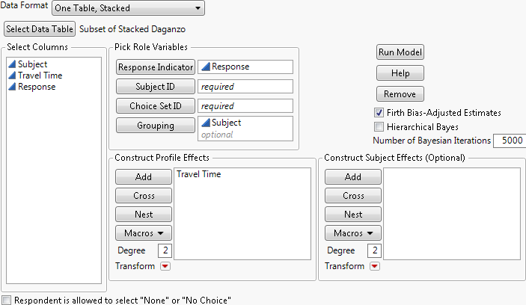Click the Profile Effects Degree field
526x305 pixels.
[x=165, y=250]
